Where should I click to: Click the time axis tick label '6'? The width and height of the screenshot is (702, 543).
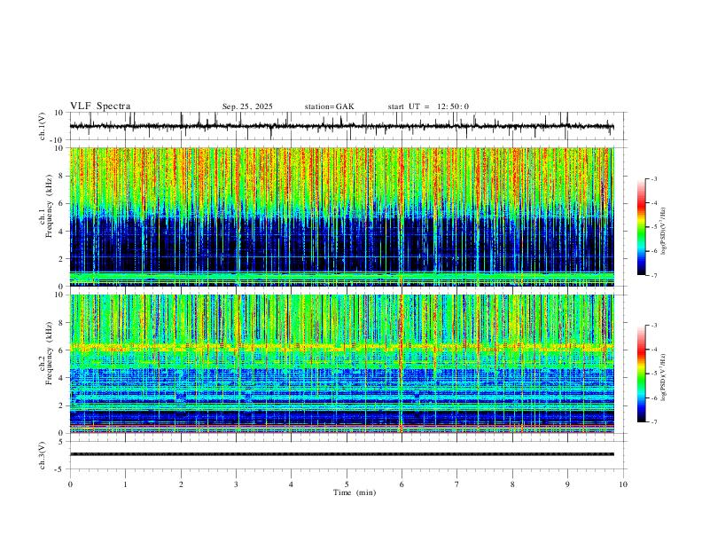402,484
